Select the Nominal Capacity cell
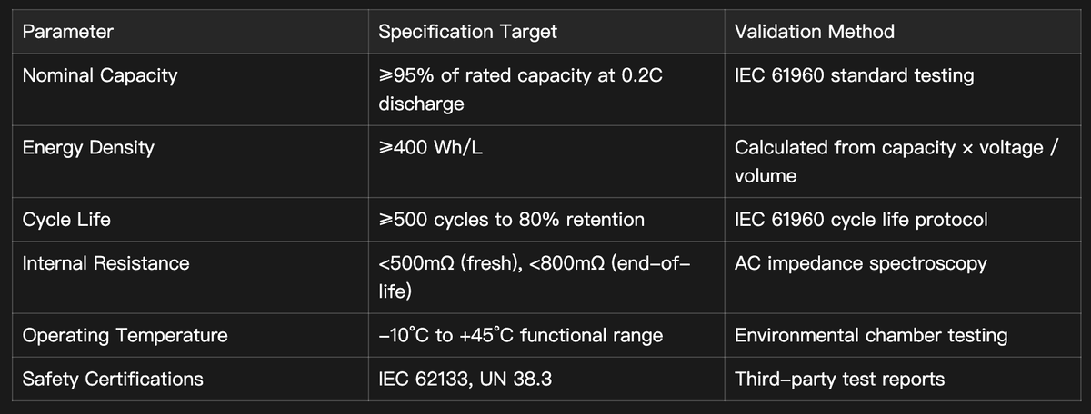This screenshot has width=1091, height=414. coord(100,75)
